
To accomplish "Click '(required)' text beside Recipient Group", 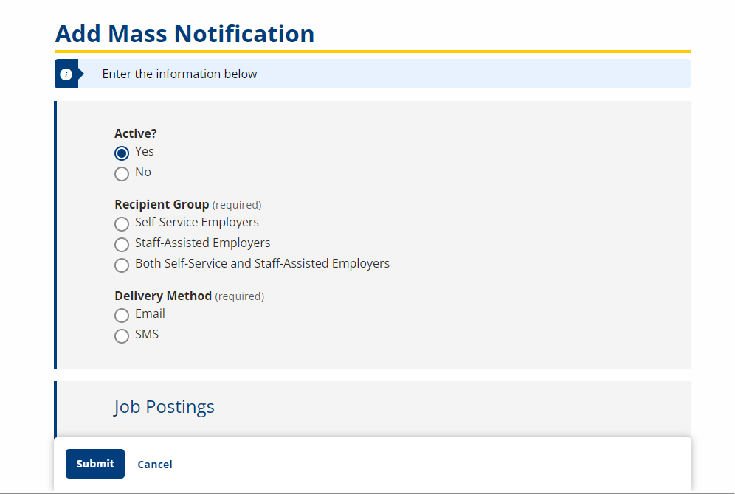I will pos(237,205).
